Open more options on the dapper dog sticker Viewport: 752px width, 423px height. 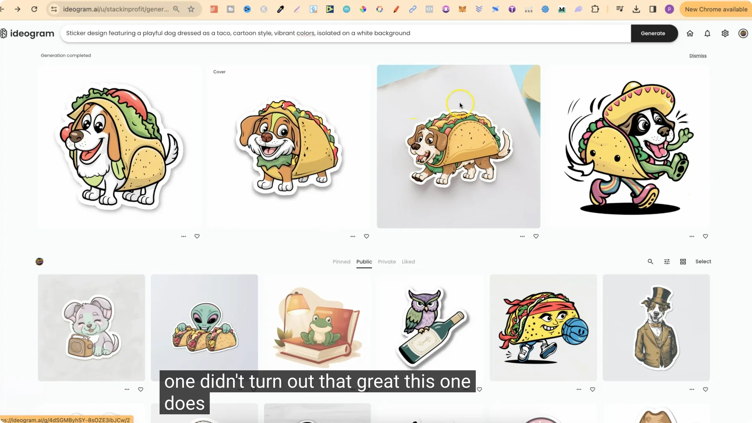point(692,389)
